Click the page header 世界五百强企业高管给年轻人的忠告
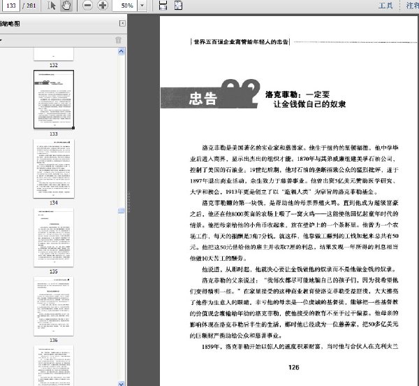This screenshot has height=386, width=419. pos(241,42)
